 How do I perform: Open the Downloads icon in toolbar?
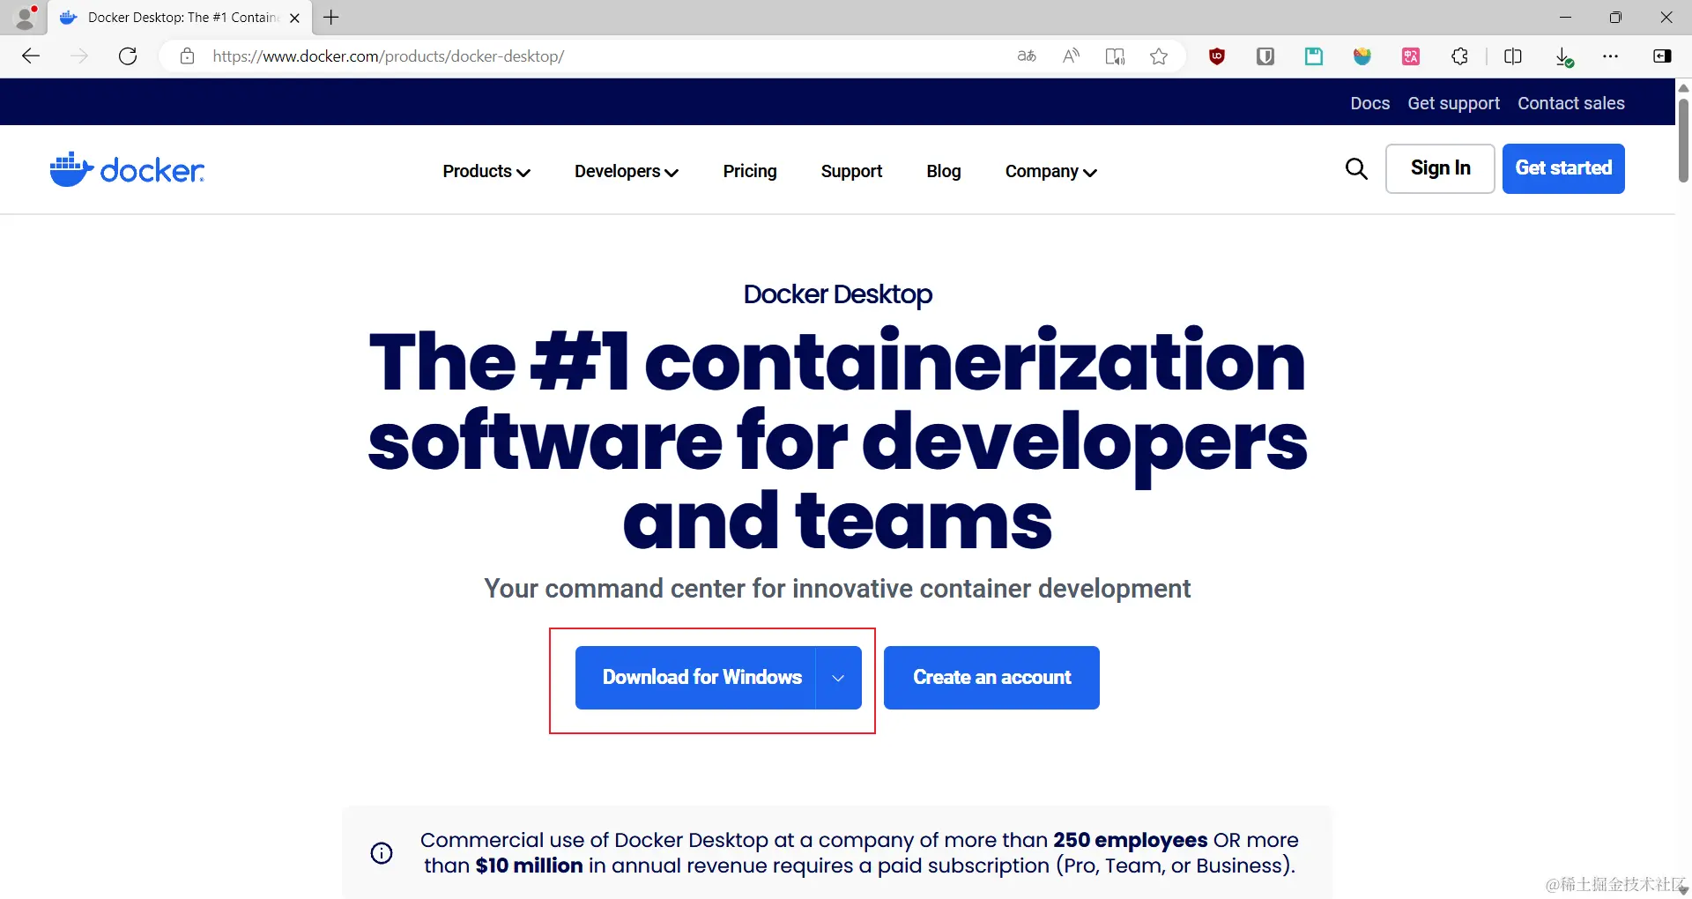click(x=1564, y=57)
